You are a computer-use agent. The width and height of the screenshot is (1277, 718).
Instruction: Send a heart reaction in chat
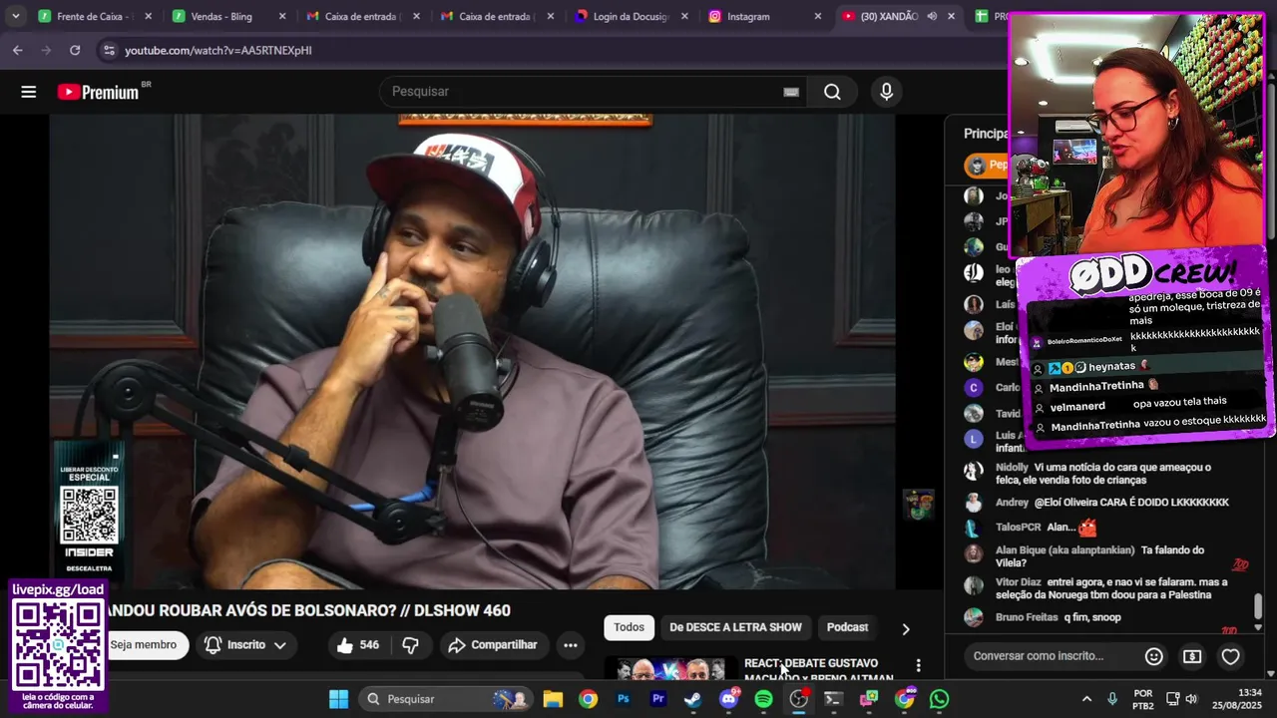1231,656
